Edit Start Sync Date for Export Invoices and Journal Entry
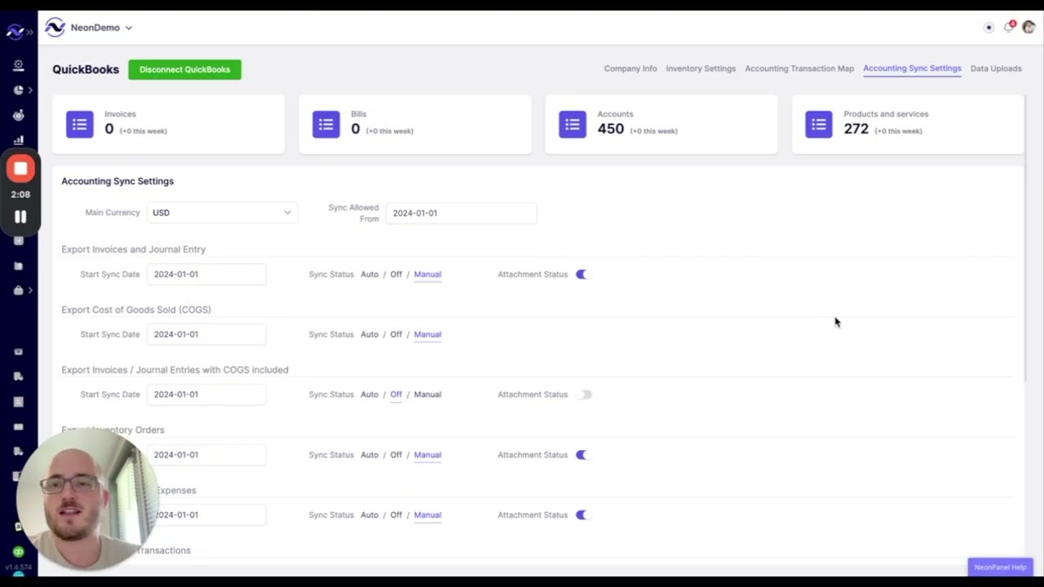The height and width of the screenshot is (587, 1044). pos(206,275)
